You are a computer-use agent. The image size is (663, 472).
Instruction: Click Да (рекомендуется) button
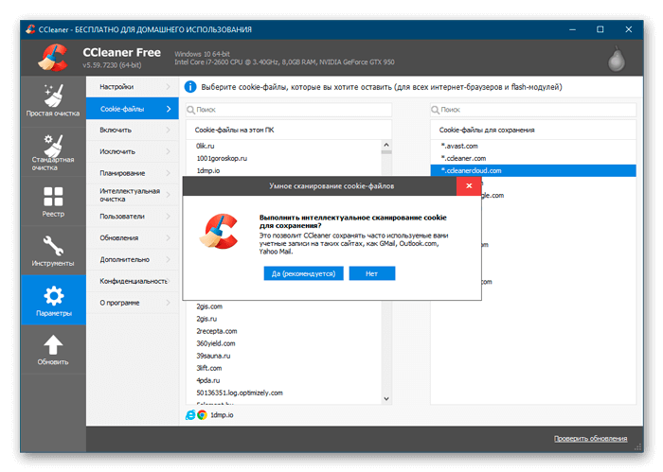303,273
